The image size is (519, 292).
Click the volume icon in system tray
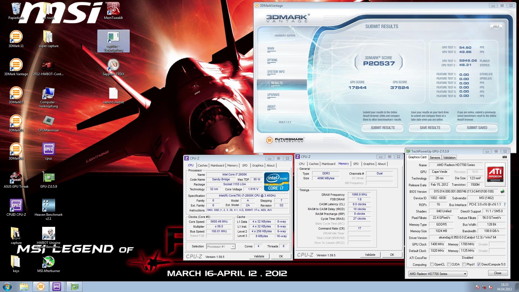point(491,287)
